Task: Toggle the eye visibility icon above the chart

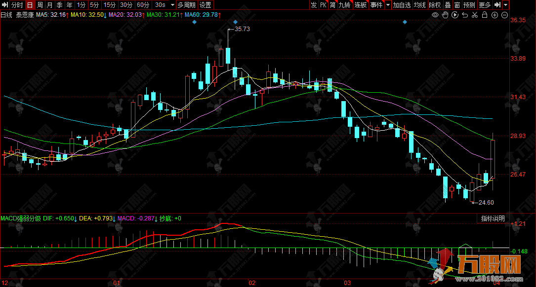Action: 435,15
